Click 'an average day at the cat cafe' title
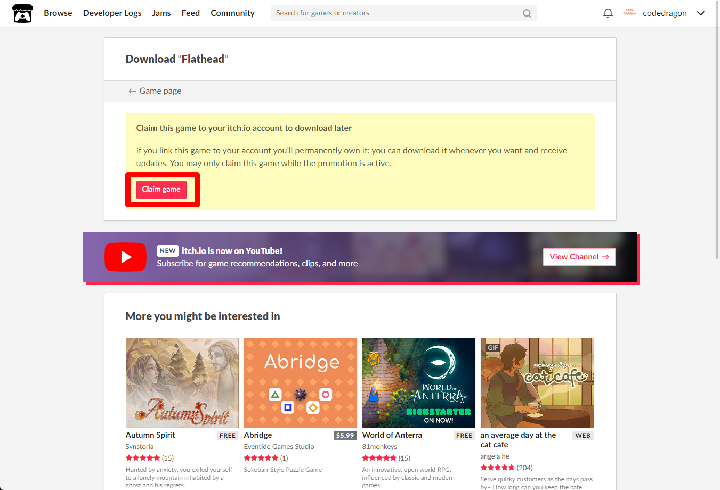The width and height of the screenshot is (720, 490). pos(518,440)
